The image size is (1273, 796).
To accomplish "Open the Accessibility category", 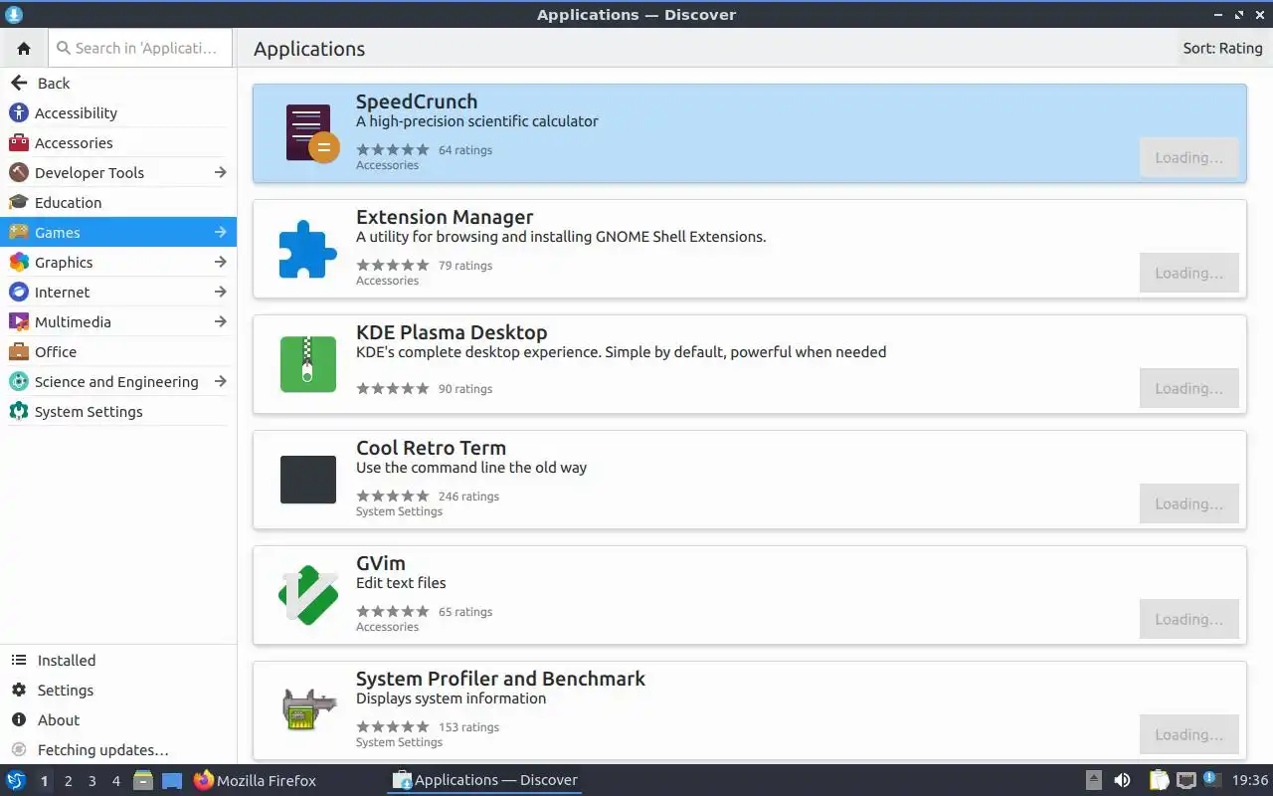I will (118, 113).
